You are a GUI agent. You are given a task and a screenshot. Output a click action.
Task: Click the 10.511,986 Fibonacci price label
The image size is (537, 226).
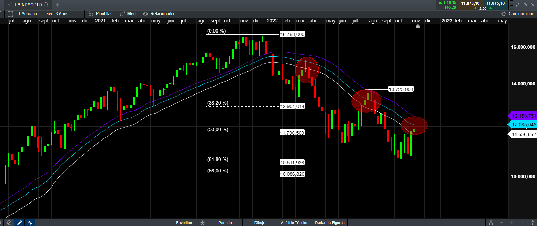click(x=292, y=163)
